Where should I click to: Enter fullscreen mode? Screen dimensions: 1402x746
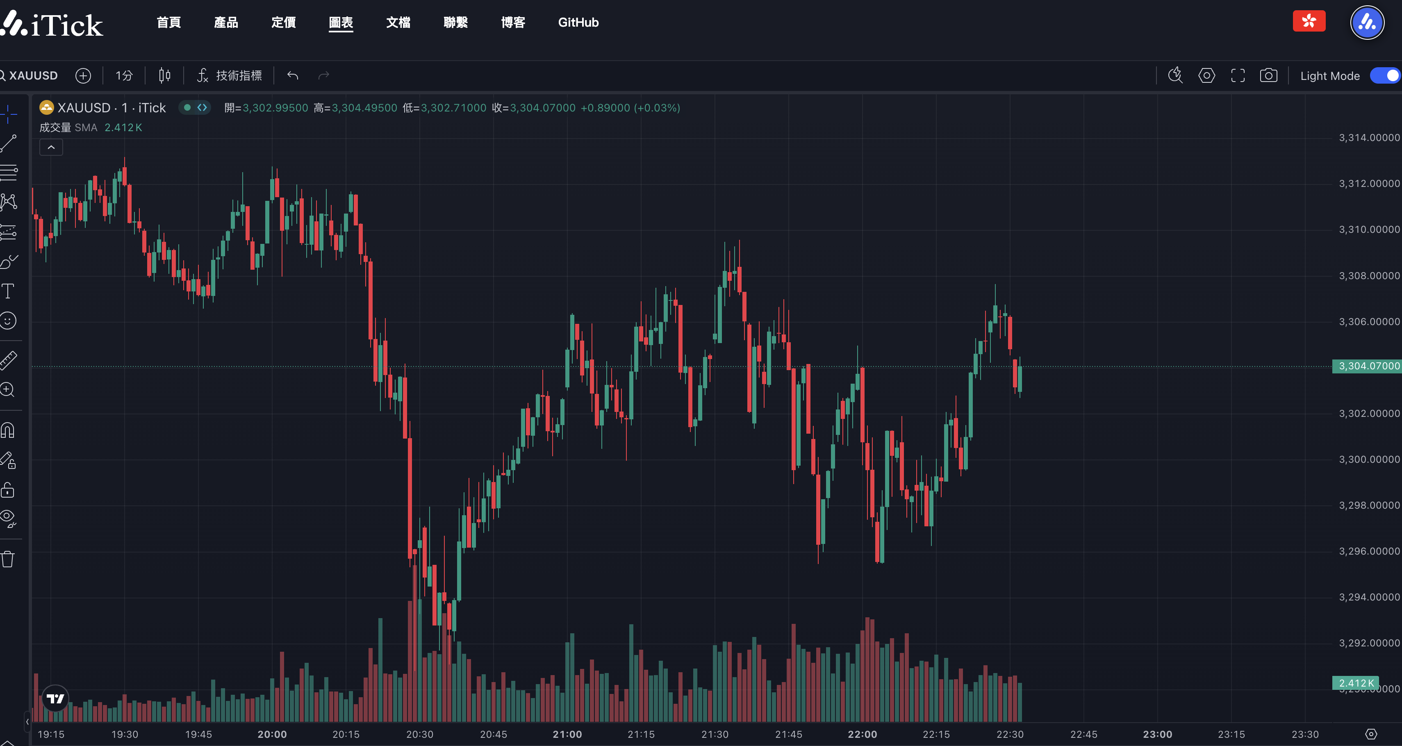pos(1238,76)
